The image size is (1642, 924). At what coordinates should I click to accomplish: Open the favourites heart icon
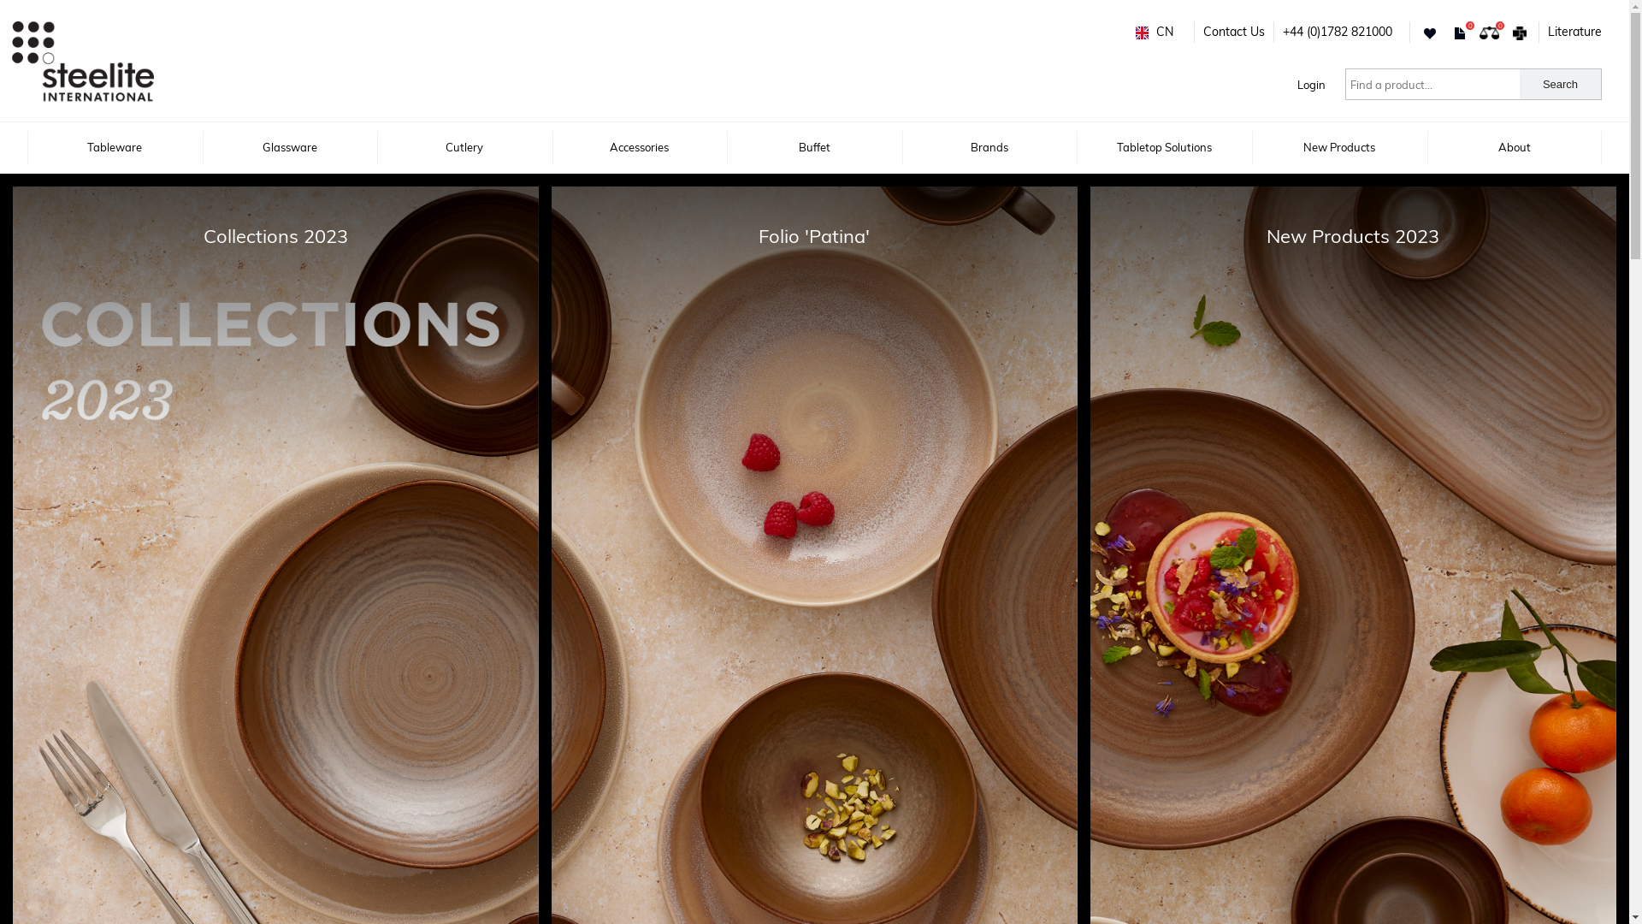[x=1429, y=33]
